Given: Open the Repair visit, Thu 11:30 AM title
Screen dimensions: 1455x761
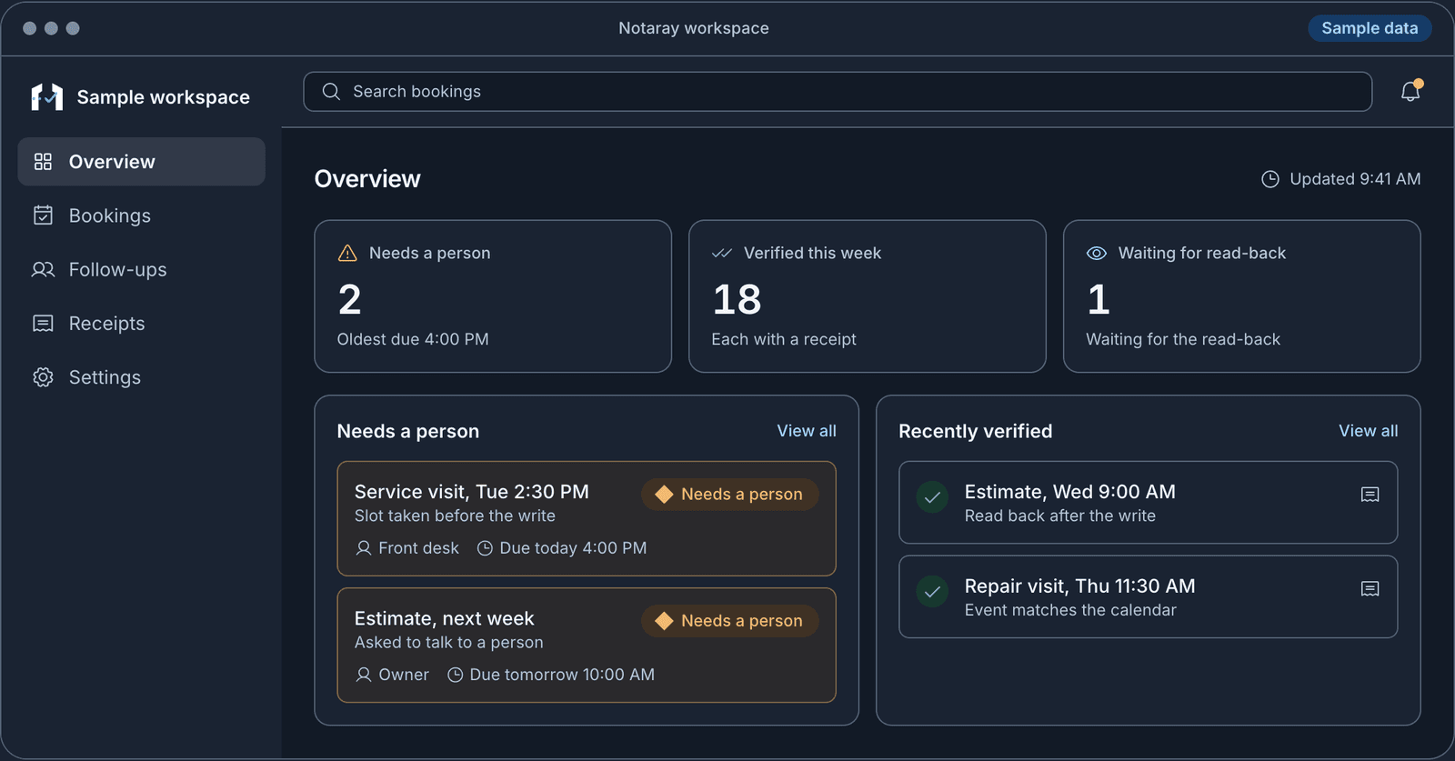Looking at the screenshot, I should pyautogui.click(x=1080, y=586).
